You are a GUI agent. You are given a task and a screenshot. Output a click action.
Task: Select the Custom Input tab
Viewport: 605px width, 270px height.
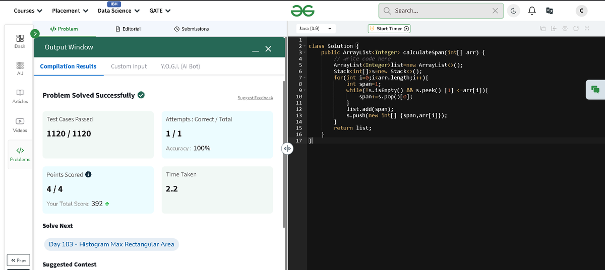129,66
